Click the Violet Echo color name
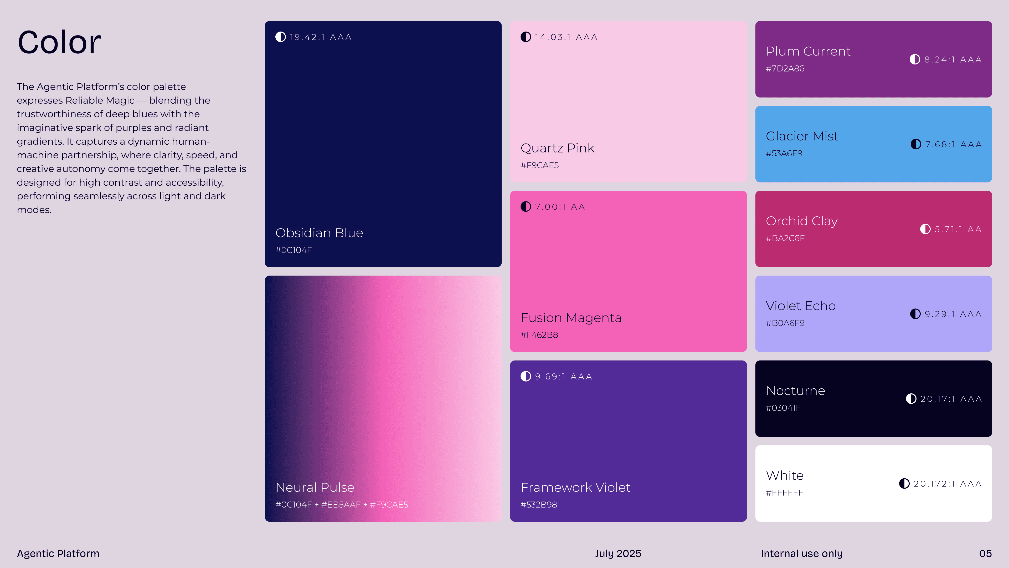This screenshot has height=568, width=1009. coord(801,306)
